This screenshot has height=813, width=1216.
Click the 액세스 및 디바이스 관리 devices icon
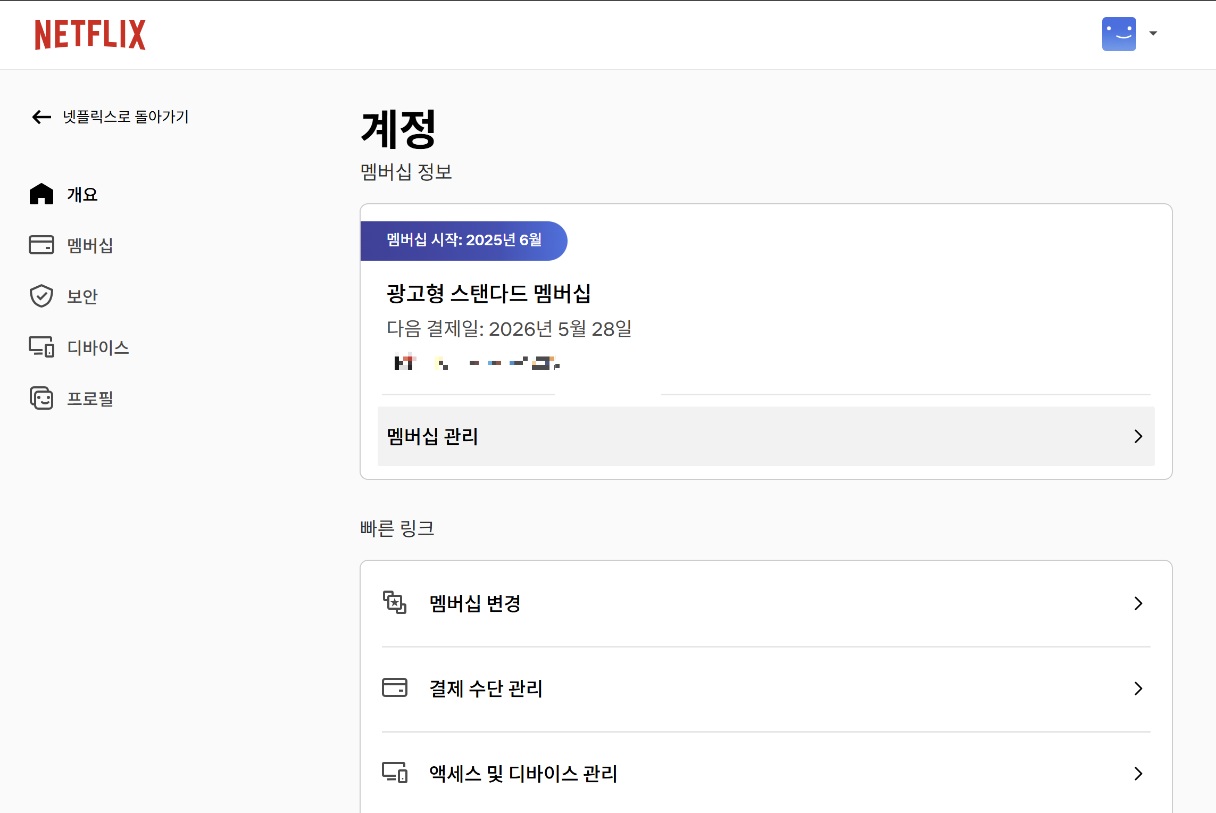tap(395, 773)
